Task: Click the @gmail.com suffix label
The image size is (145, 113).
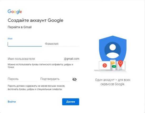Action: tap(71, 59)
